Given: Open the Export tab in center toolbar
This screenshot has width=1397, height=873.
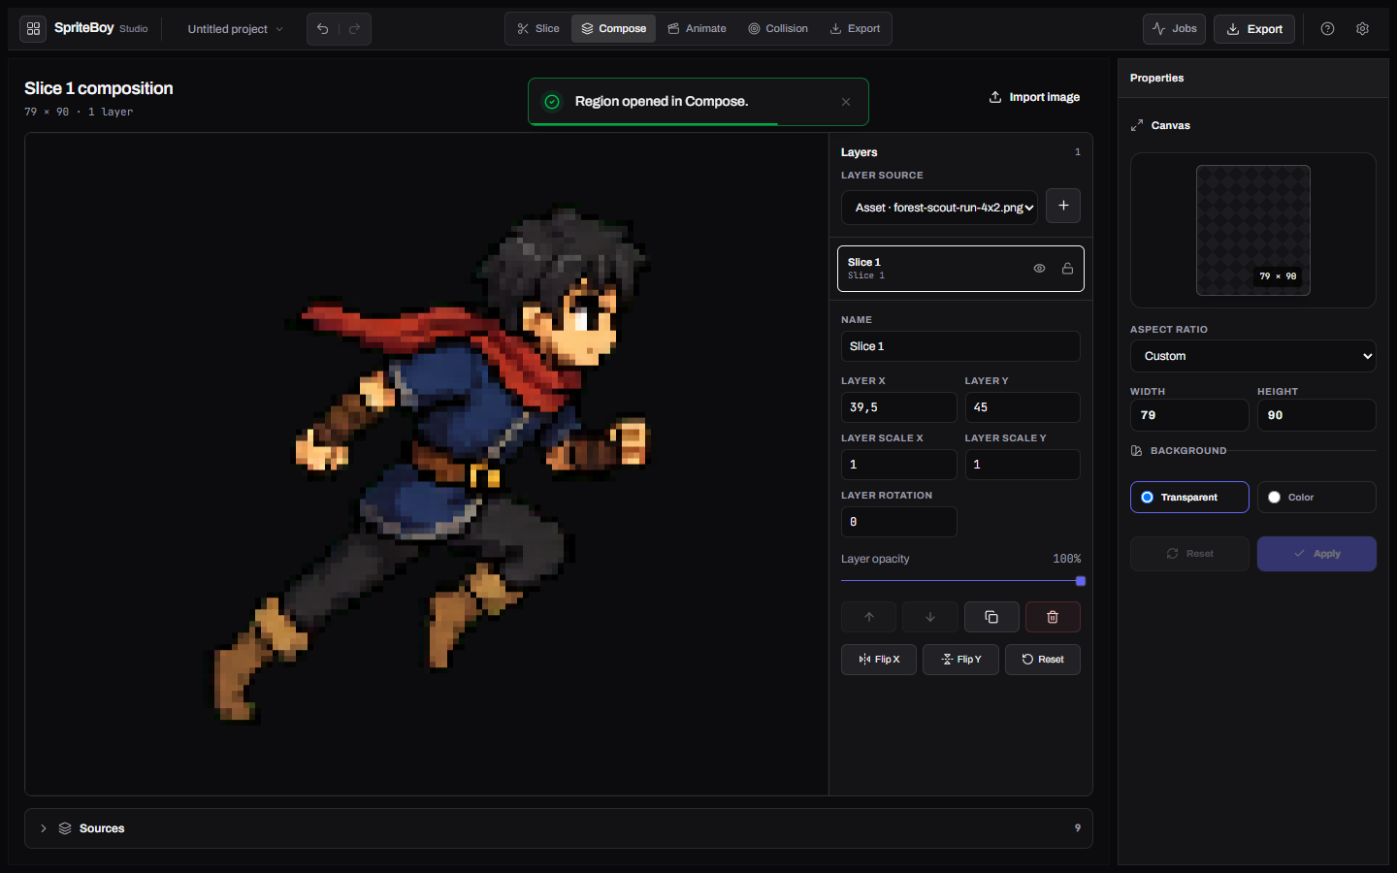Looking at the screenshot, I should [855, 29].
